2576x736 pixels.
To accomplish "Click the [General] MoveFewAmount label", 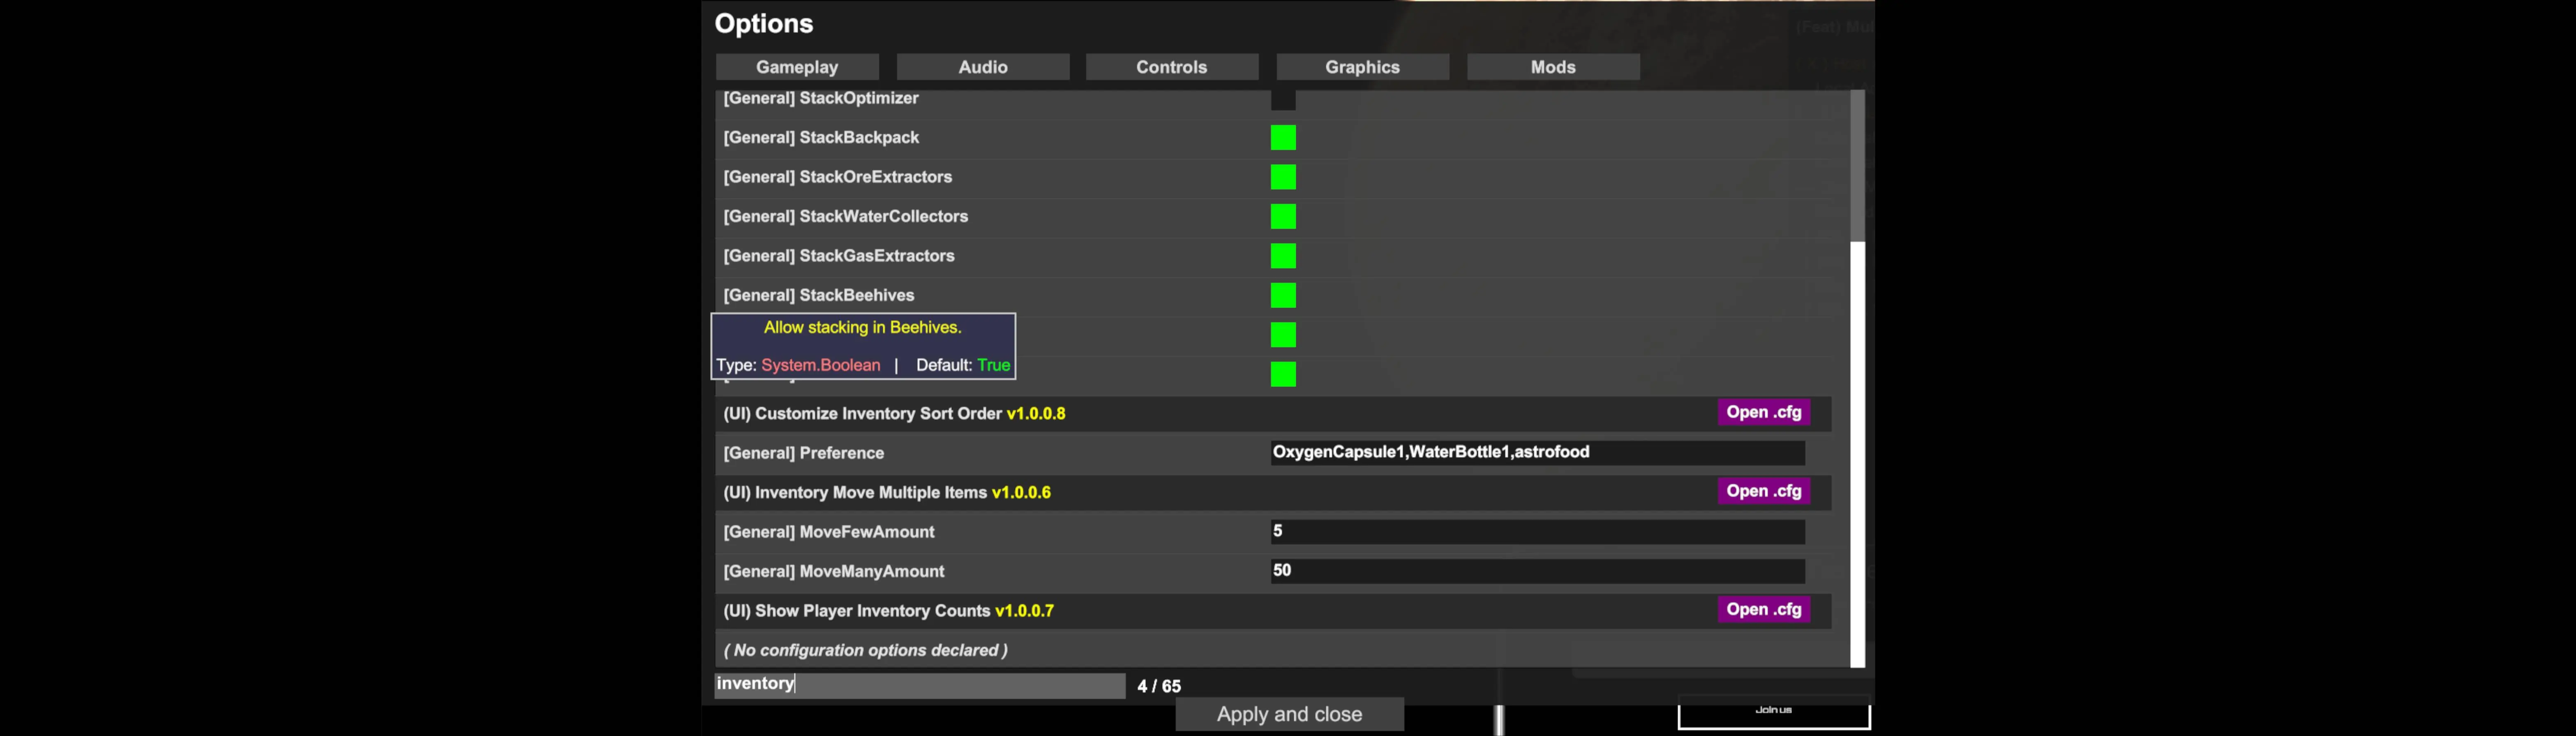I will (829, 532).
